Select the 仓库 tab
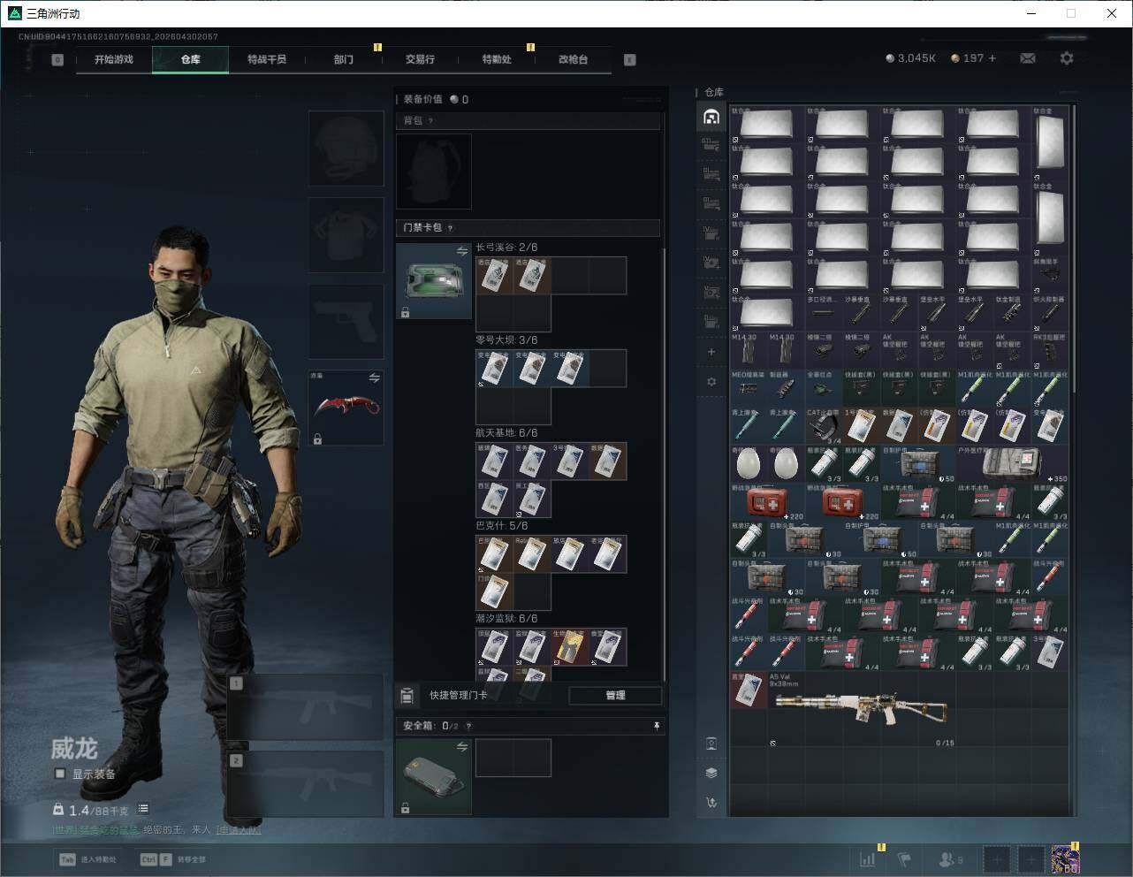The width and height of the screenshot is (1133, 877). pyautogui.click(x=191, y=59)
